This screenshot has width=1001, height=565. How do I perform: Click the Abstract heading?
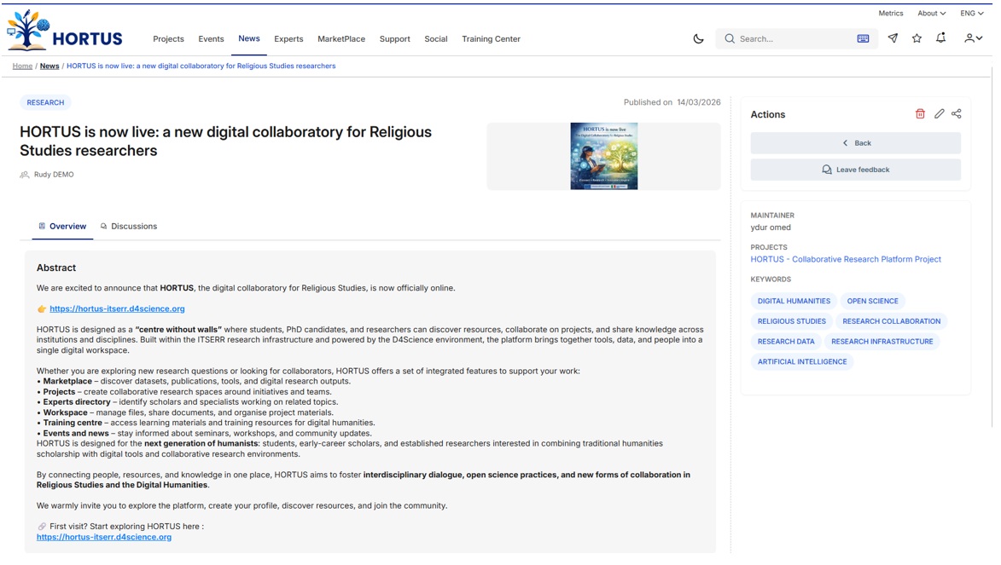click(x=56, y=268)
